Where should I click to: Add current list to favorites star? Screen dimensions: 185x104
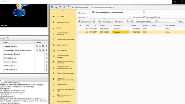pos(89,12)
